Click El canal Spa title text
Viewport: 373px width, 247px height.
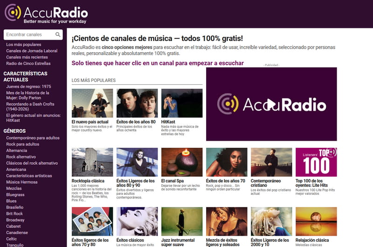coord(173,181)
